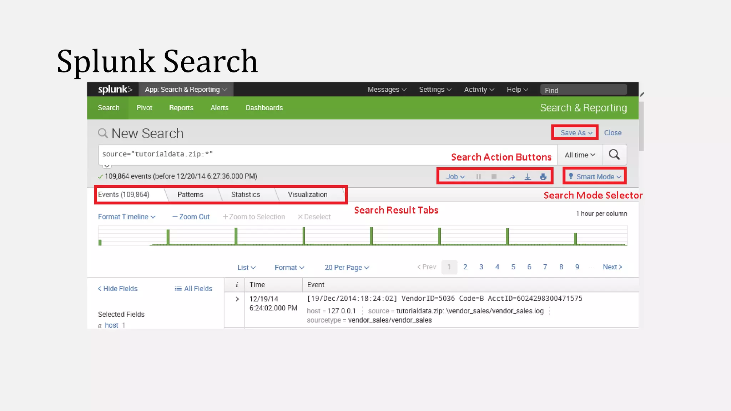Click Zoom to Selection
The height and width of the screenshot is (411, 731).
(x=254, y=217)
